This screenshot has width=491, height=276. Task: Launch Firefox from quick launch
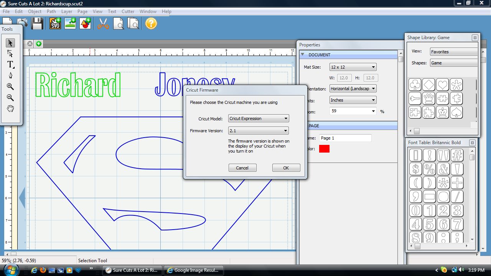(43, 270)
